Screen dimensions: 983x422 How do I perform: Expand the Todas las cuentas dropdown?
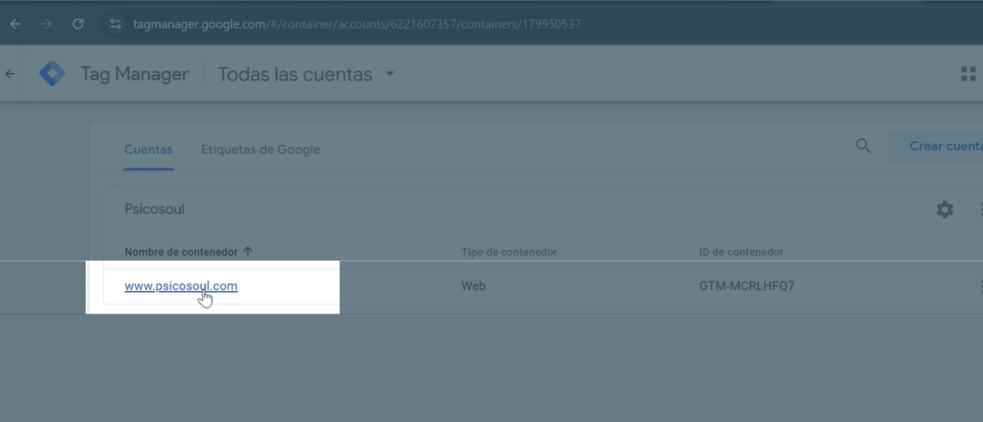point(306,74)
